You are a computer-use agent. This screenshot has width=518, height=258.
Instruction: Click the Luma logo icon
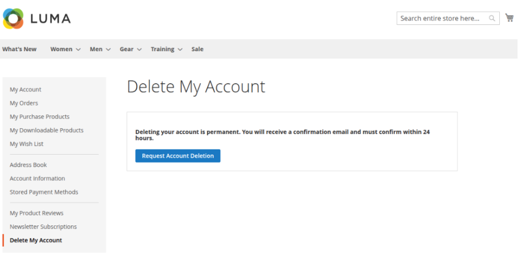click(x=13, y=19)
